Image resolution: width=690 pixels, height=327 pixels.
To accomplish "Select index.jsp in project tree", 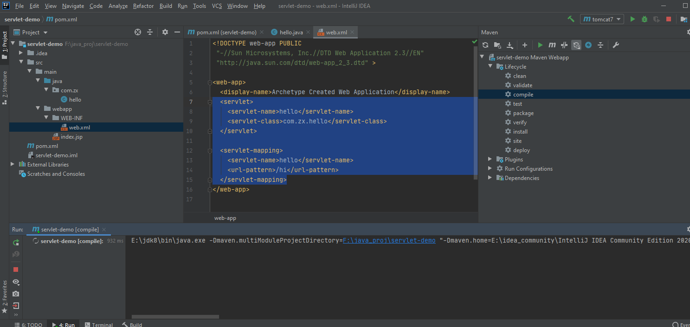I will [71, 137].
